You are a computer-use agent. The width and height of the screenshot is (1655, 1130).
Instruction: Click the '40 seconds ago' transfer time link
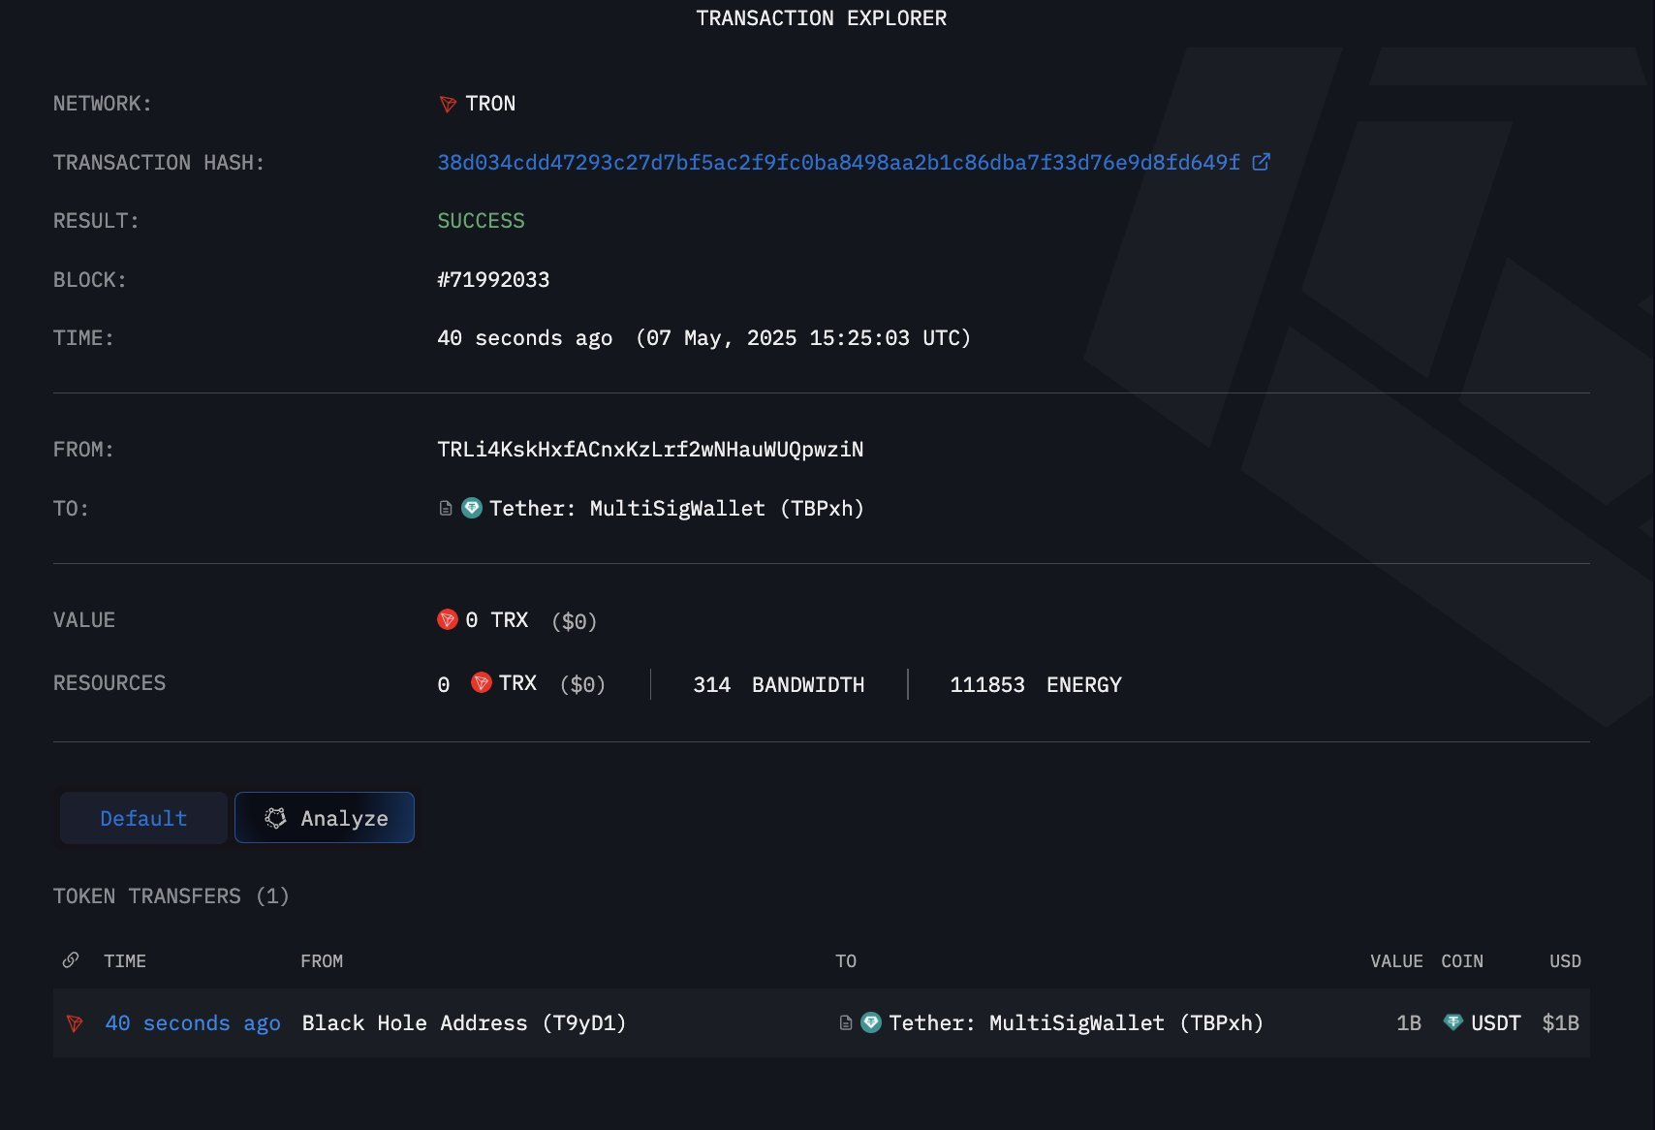pyautogui.click(x=193, y=1023)
